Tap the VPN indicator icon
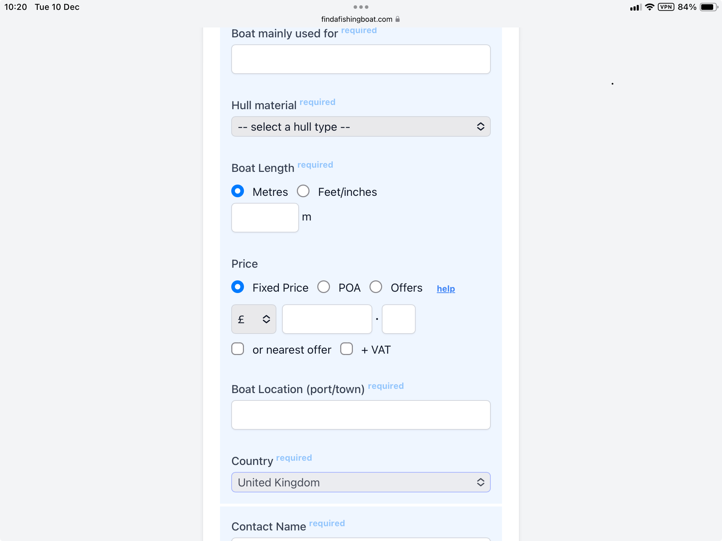The height and width of the screenshot is (541, 722). tap(666, 7)
